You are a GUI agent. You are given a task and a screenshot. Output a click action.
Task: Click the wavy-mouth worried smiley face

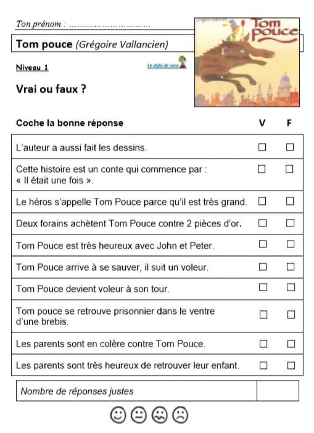coord(159,415)
